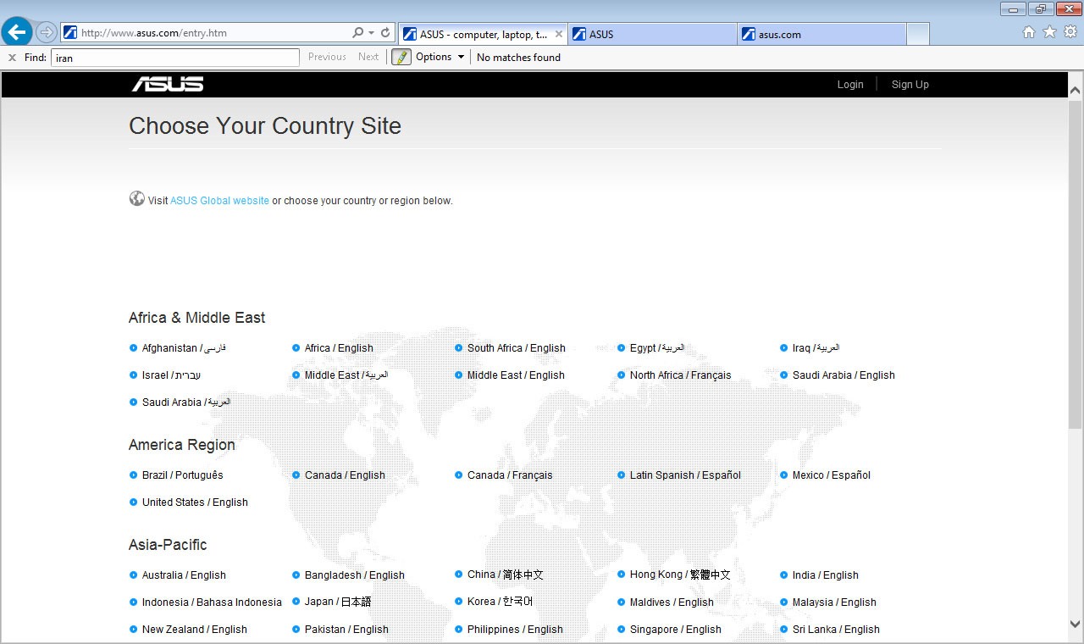Click the Find text input field
The height and width of the screenshot is (644, 1084).
[x=175, y=58]
